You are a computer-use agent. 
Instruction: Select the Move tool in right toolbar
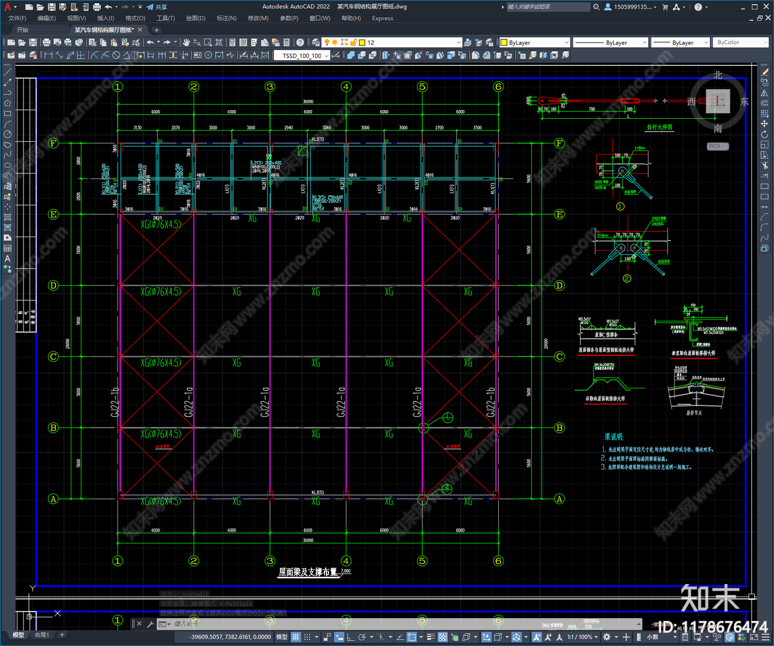click(764, 124)
